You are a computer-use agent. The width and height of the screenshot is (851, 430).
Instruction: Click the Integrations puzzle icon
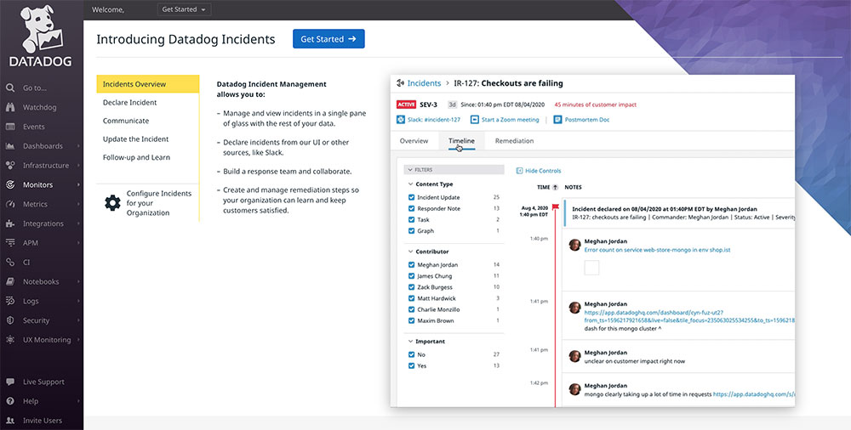9,223
